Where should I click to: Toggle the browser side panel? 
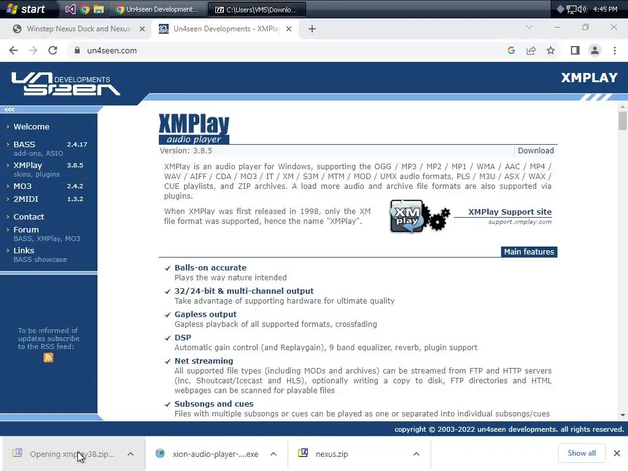(575, 50)
